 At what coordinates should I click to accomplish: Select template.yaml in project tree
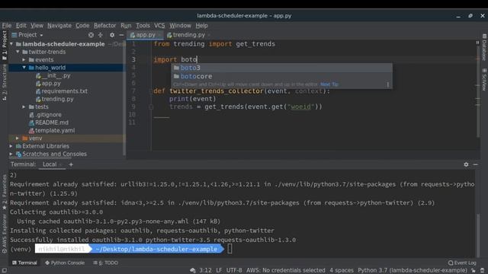[52, 130]
